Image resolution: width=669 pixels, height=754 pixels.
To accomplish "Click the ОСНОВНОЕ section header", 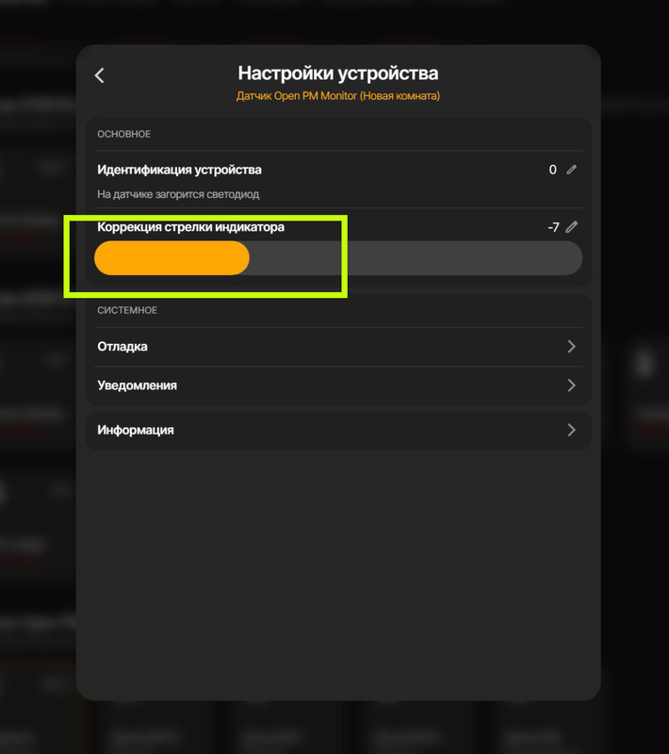I will pyautogui.click(x=124, y=134).
